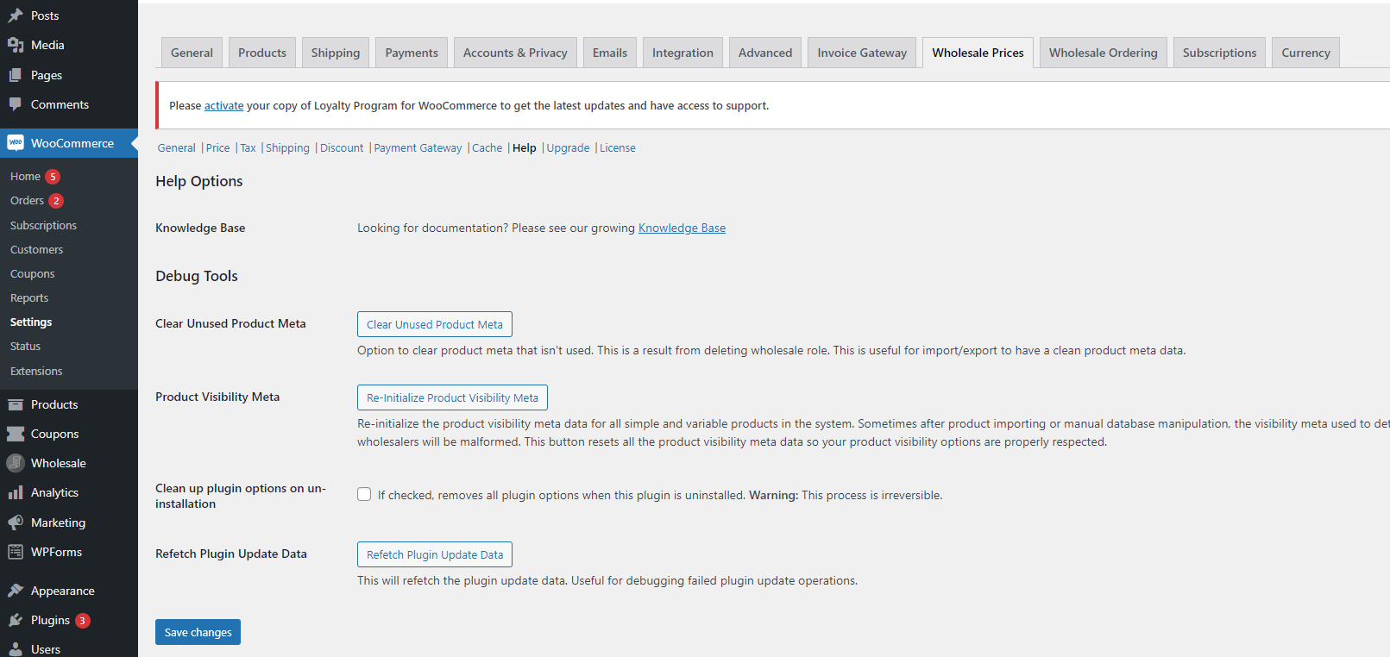Image resolution: width=1390 pixels, height=657 pixels.
Task: Open the Knowledge Base link
Action: click(682, 228)
